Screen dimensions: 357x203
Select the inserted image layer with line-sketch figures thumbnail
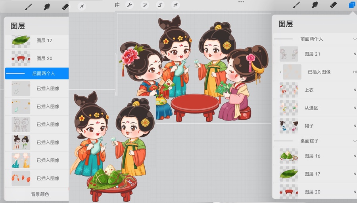click(x=37, y=124)
